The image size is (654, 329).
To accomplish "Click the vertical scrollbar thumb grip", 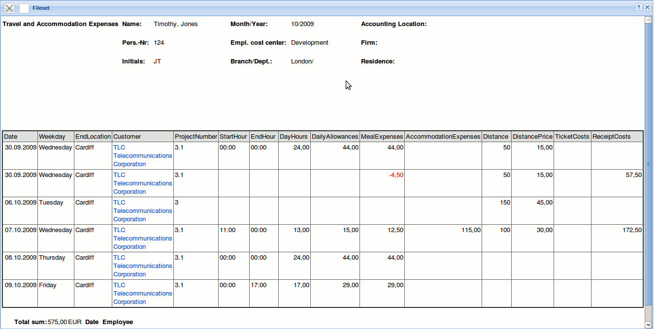I will [648, 164].
